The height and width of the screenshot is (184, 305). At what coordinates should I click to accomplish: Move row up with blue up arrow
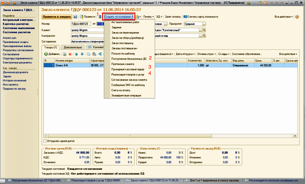[x=77, y=54]
